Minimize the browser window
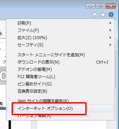119x129 pixels. [x=91, y=6]
